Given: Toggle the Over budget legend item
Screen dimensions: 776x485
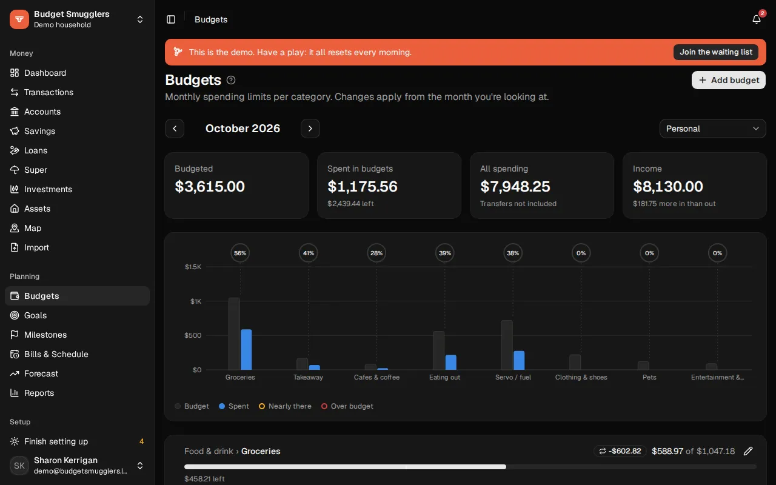Looking at the screenshot, I should pos(347,406).
